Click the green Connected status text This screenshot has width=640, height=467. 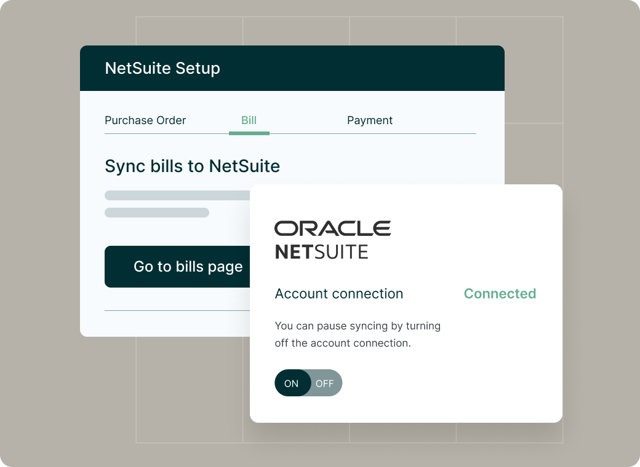point(500,293)
